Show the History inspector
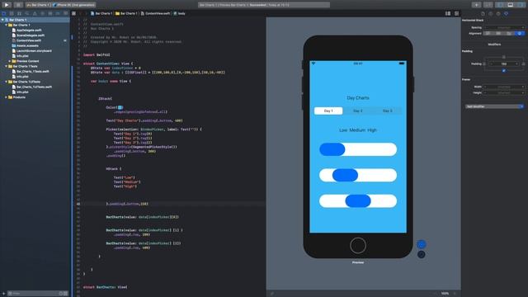The height and width of the screenshot is (297, 528). 491,13
